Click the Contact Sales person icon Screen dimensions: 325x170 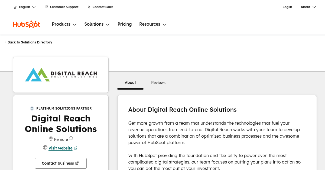click(x=89, y=7)
